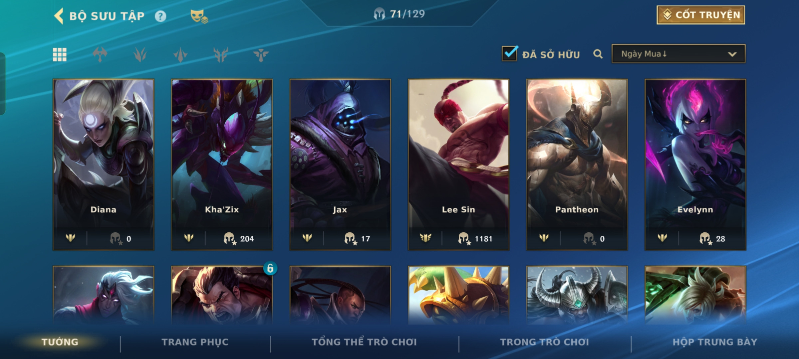Filter by the crossed axes role icon
This screenshot has height=359, width=799.
pos(100,55)
